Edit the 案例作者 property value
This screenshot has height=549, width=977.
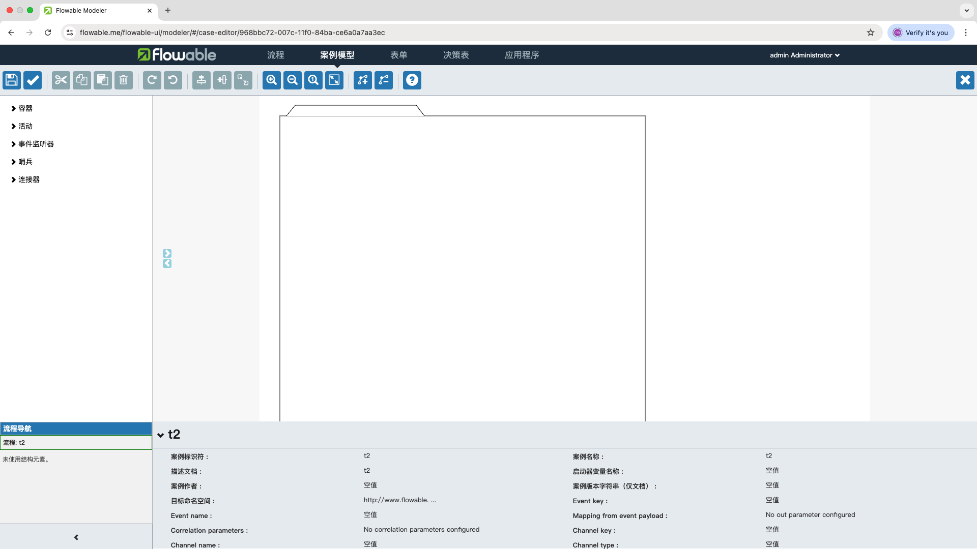pyautogui.click(x=370, y=485)
